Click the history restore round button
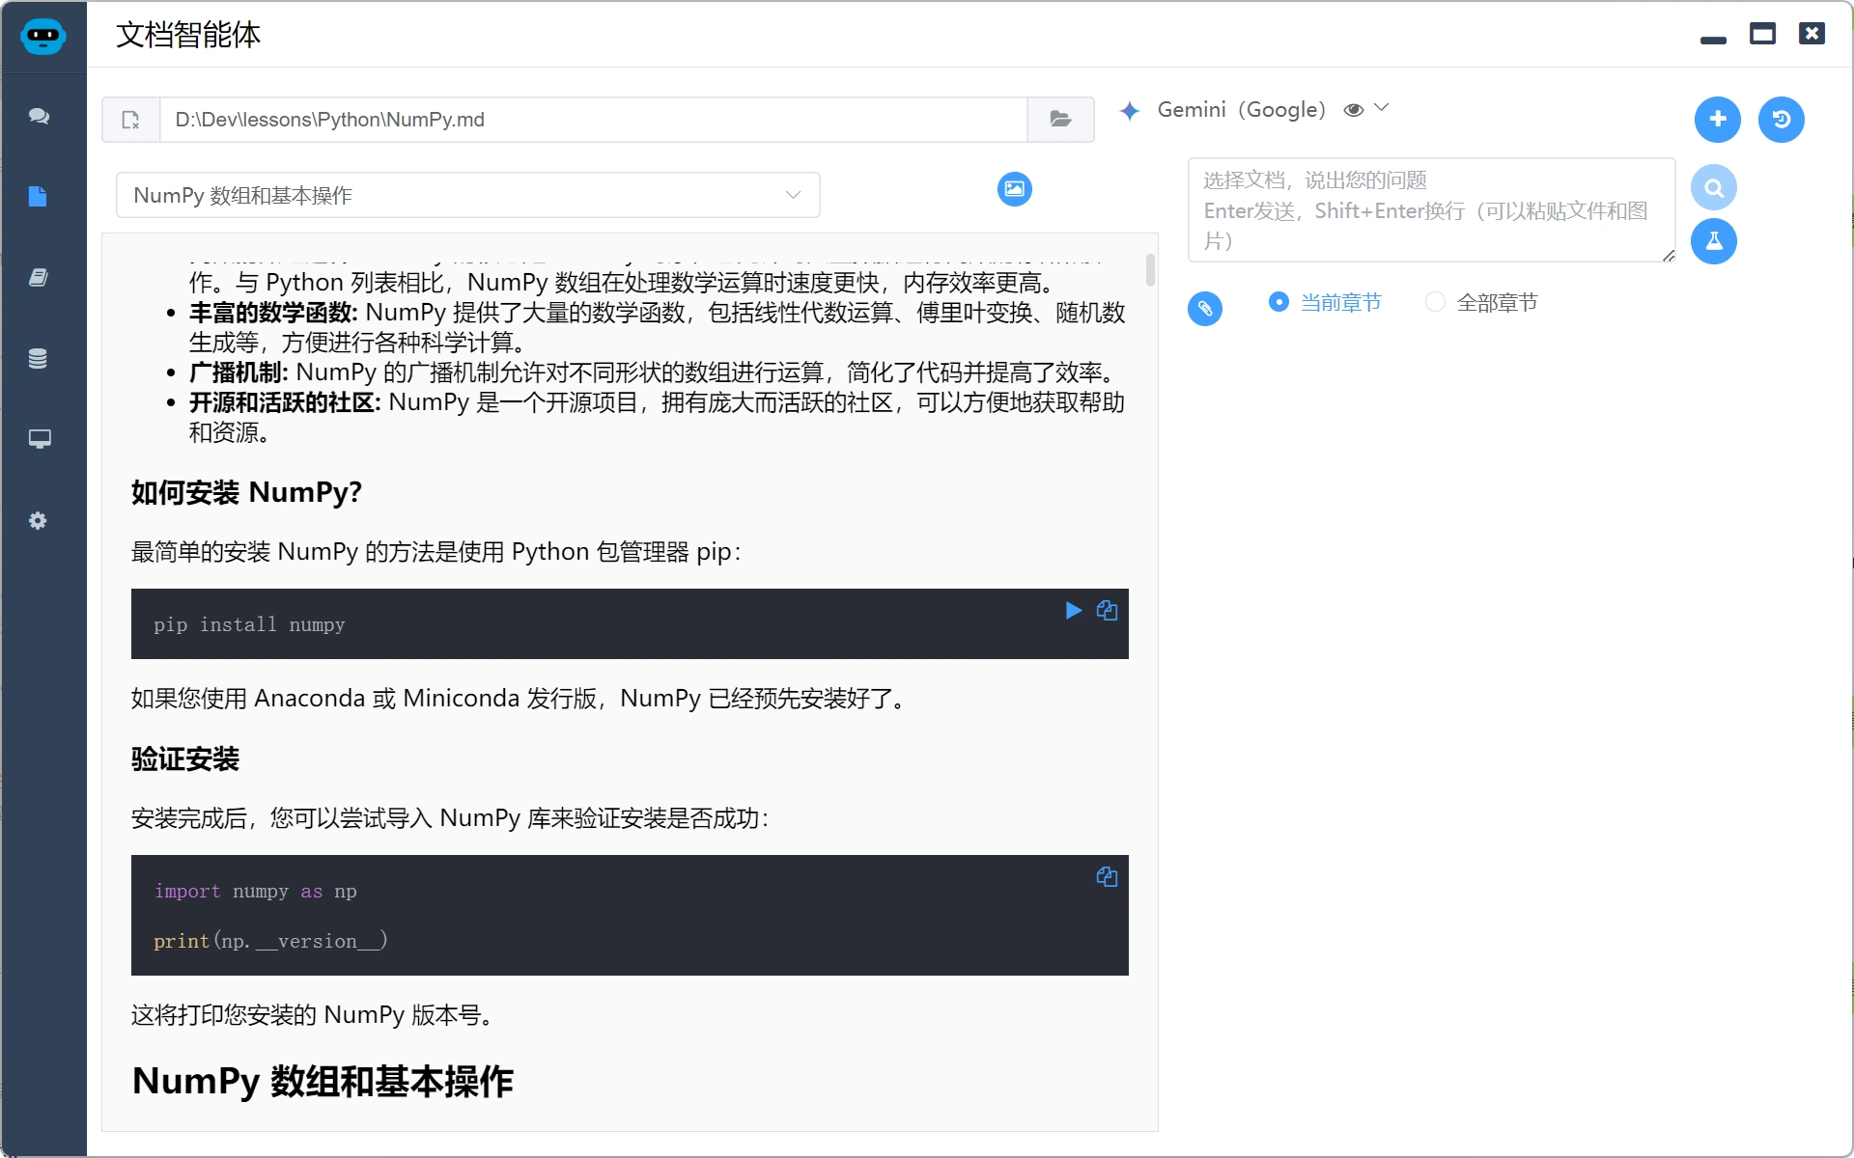Screen dimensions: 1854x1158 point(1781,120)
